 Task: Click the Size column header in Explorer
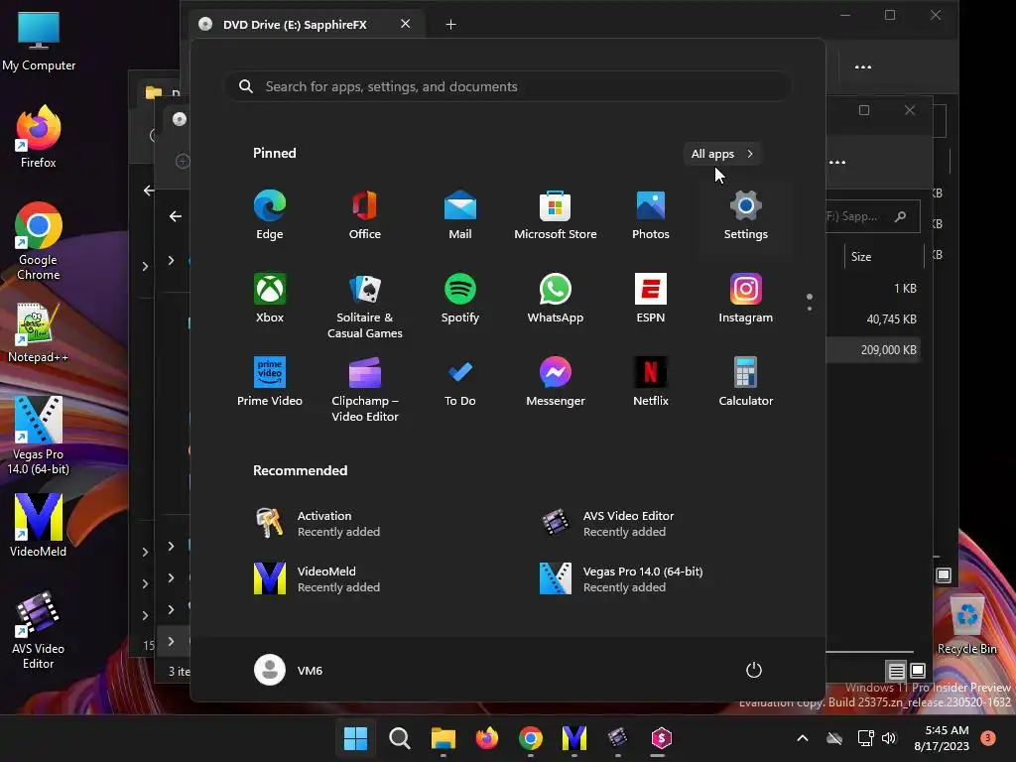[861, 257]
